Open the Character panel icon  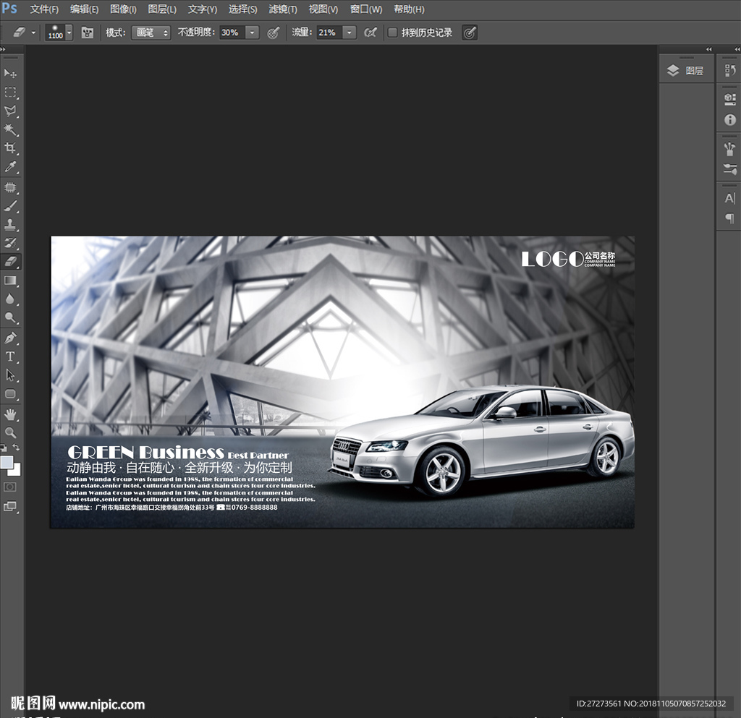click(x=729, y=198)
